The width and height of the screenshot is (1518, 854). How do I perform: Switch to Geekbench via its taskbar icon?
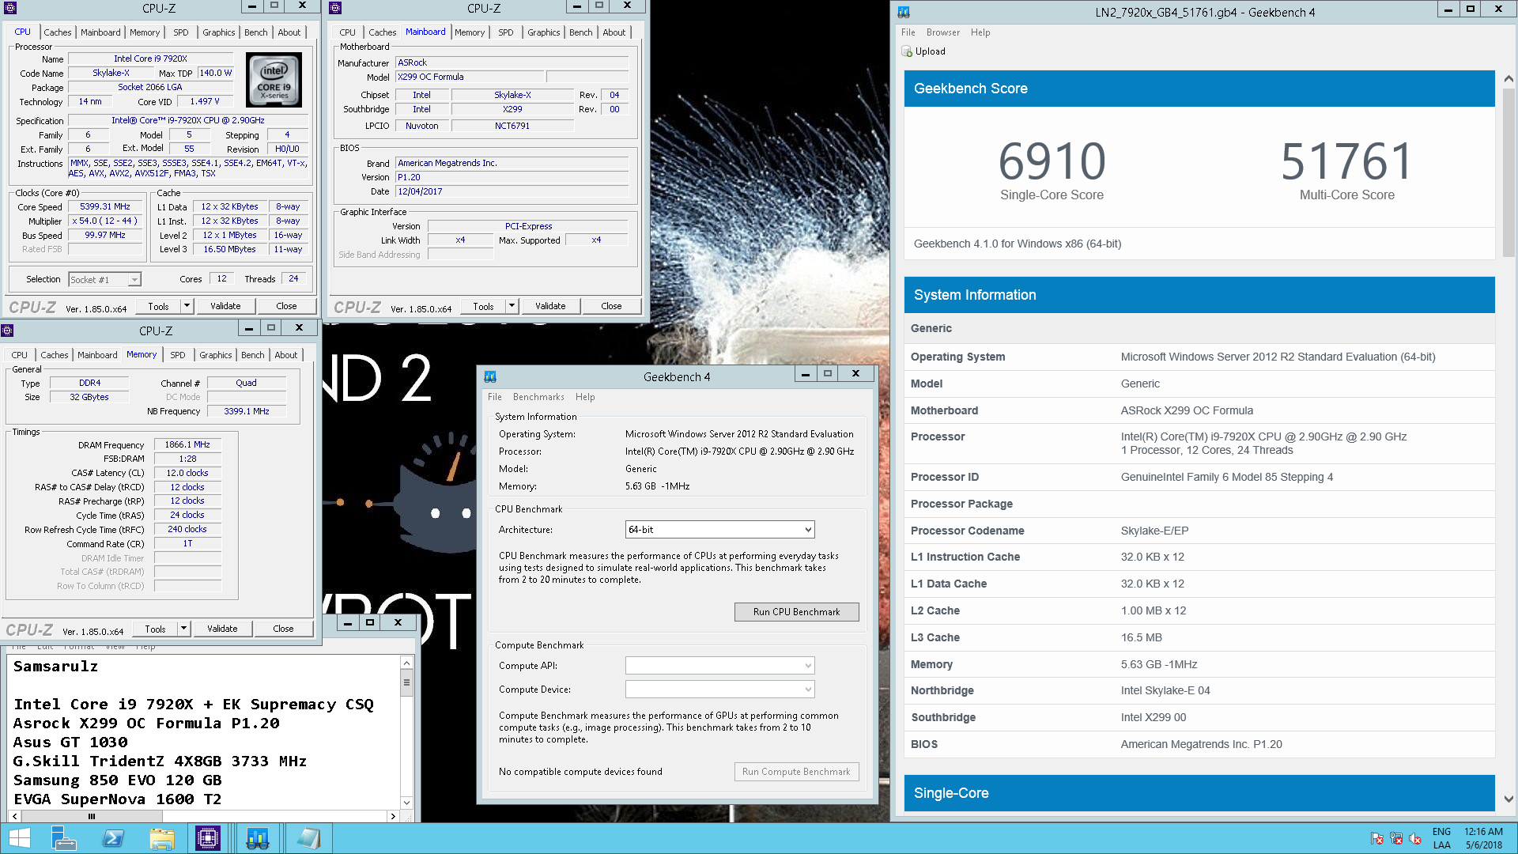click(x=258, y=838)
